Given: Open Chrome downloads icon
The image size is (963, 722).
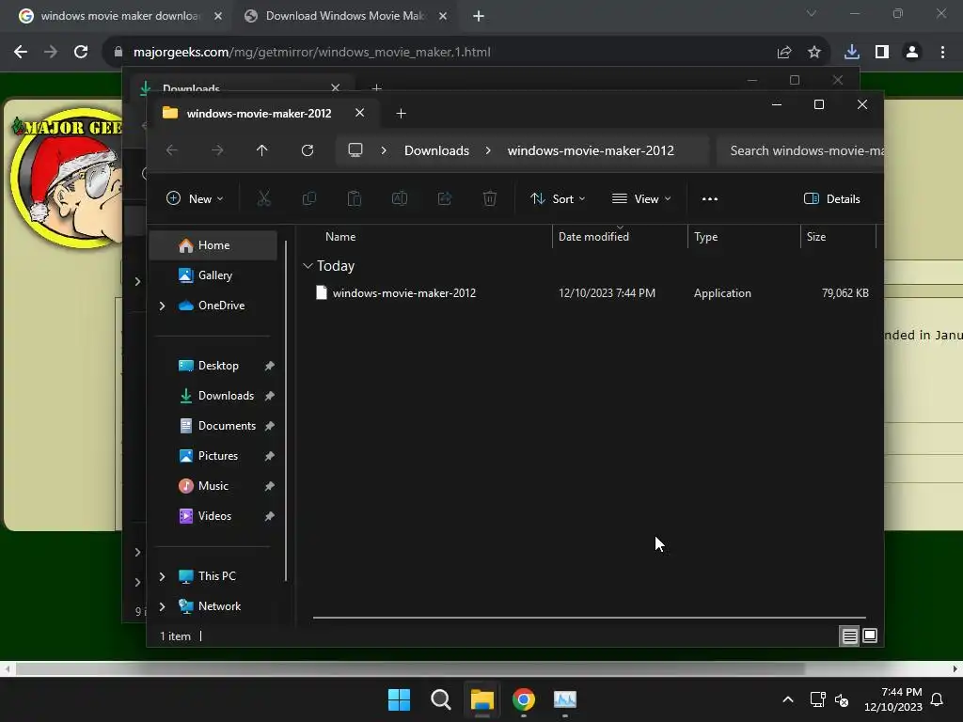Looking at the screenshot, I should pyautogui.click(x=852, y=53).
